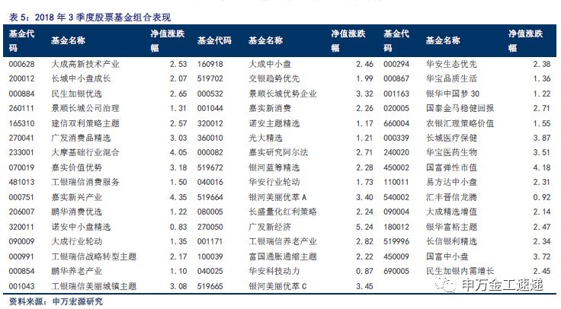Select fund name 富国通胀通缩主题
561x309 pixels.
pyautogui.click(x=283, y=256)
